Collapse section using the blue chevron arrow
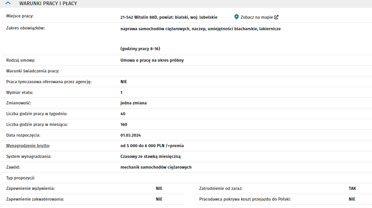Viewport: 372px width, 208px height. [x=8, y=3]
